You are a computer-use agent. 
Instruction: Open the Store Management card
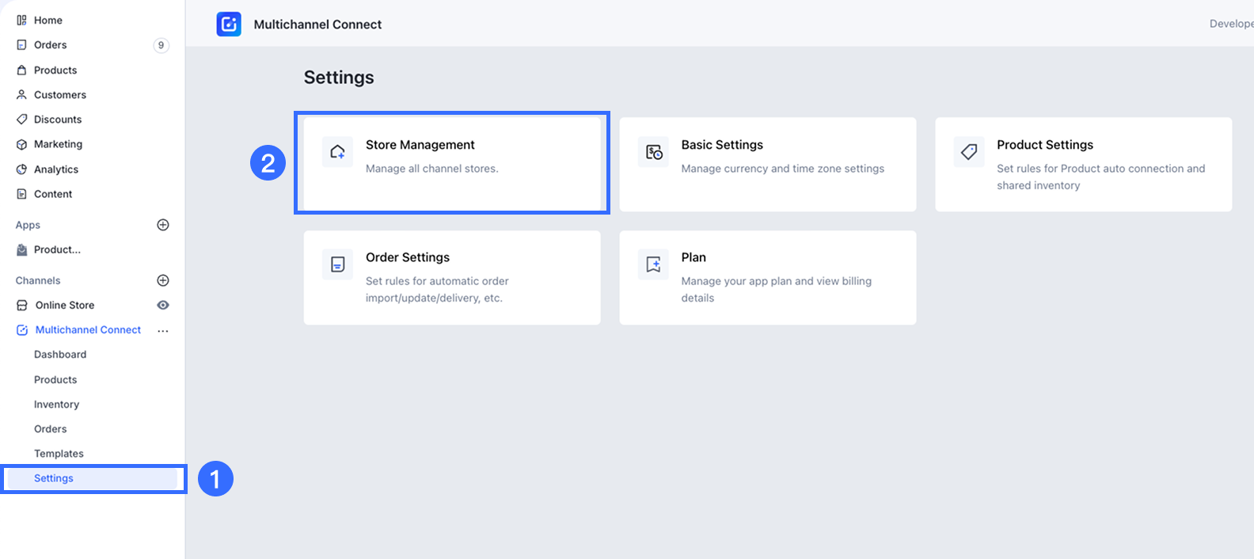[451, 164]
